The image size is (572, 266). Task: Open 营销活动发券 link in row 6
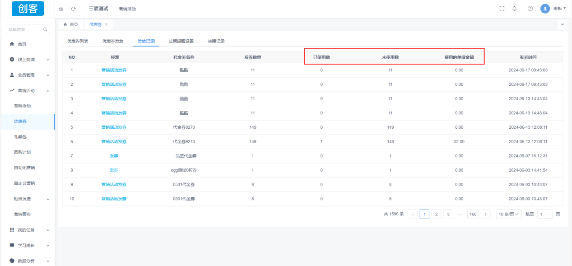(114, 141)
